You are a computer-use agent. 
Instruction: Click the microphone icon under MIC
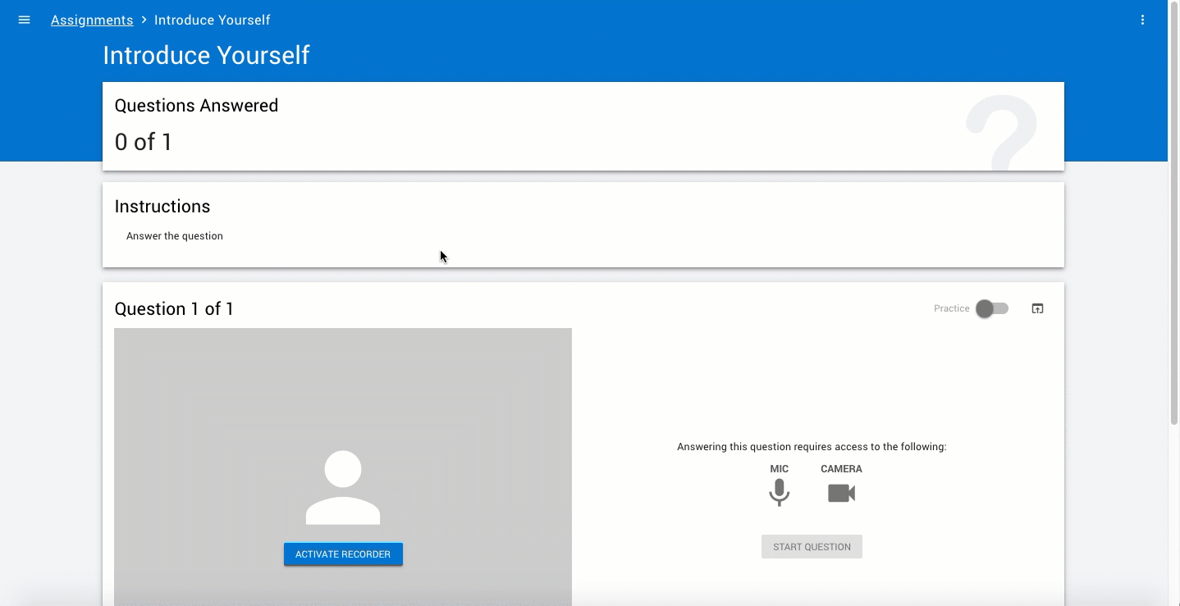779,493
